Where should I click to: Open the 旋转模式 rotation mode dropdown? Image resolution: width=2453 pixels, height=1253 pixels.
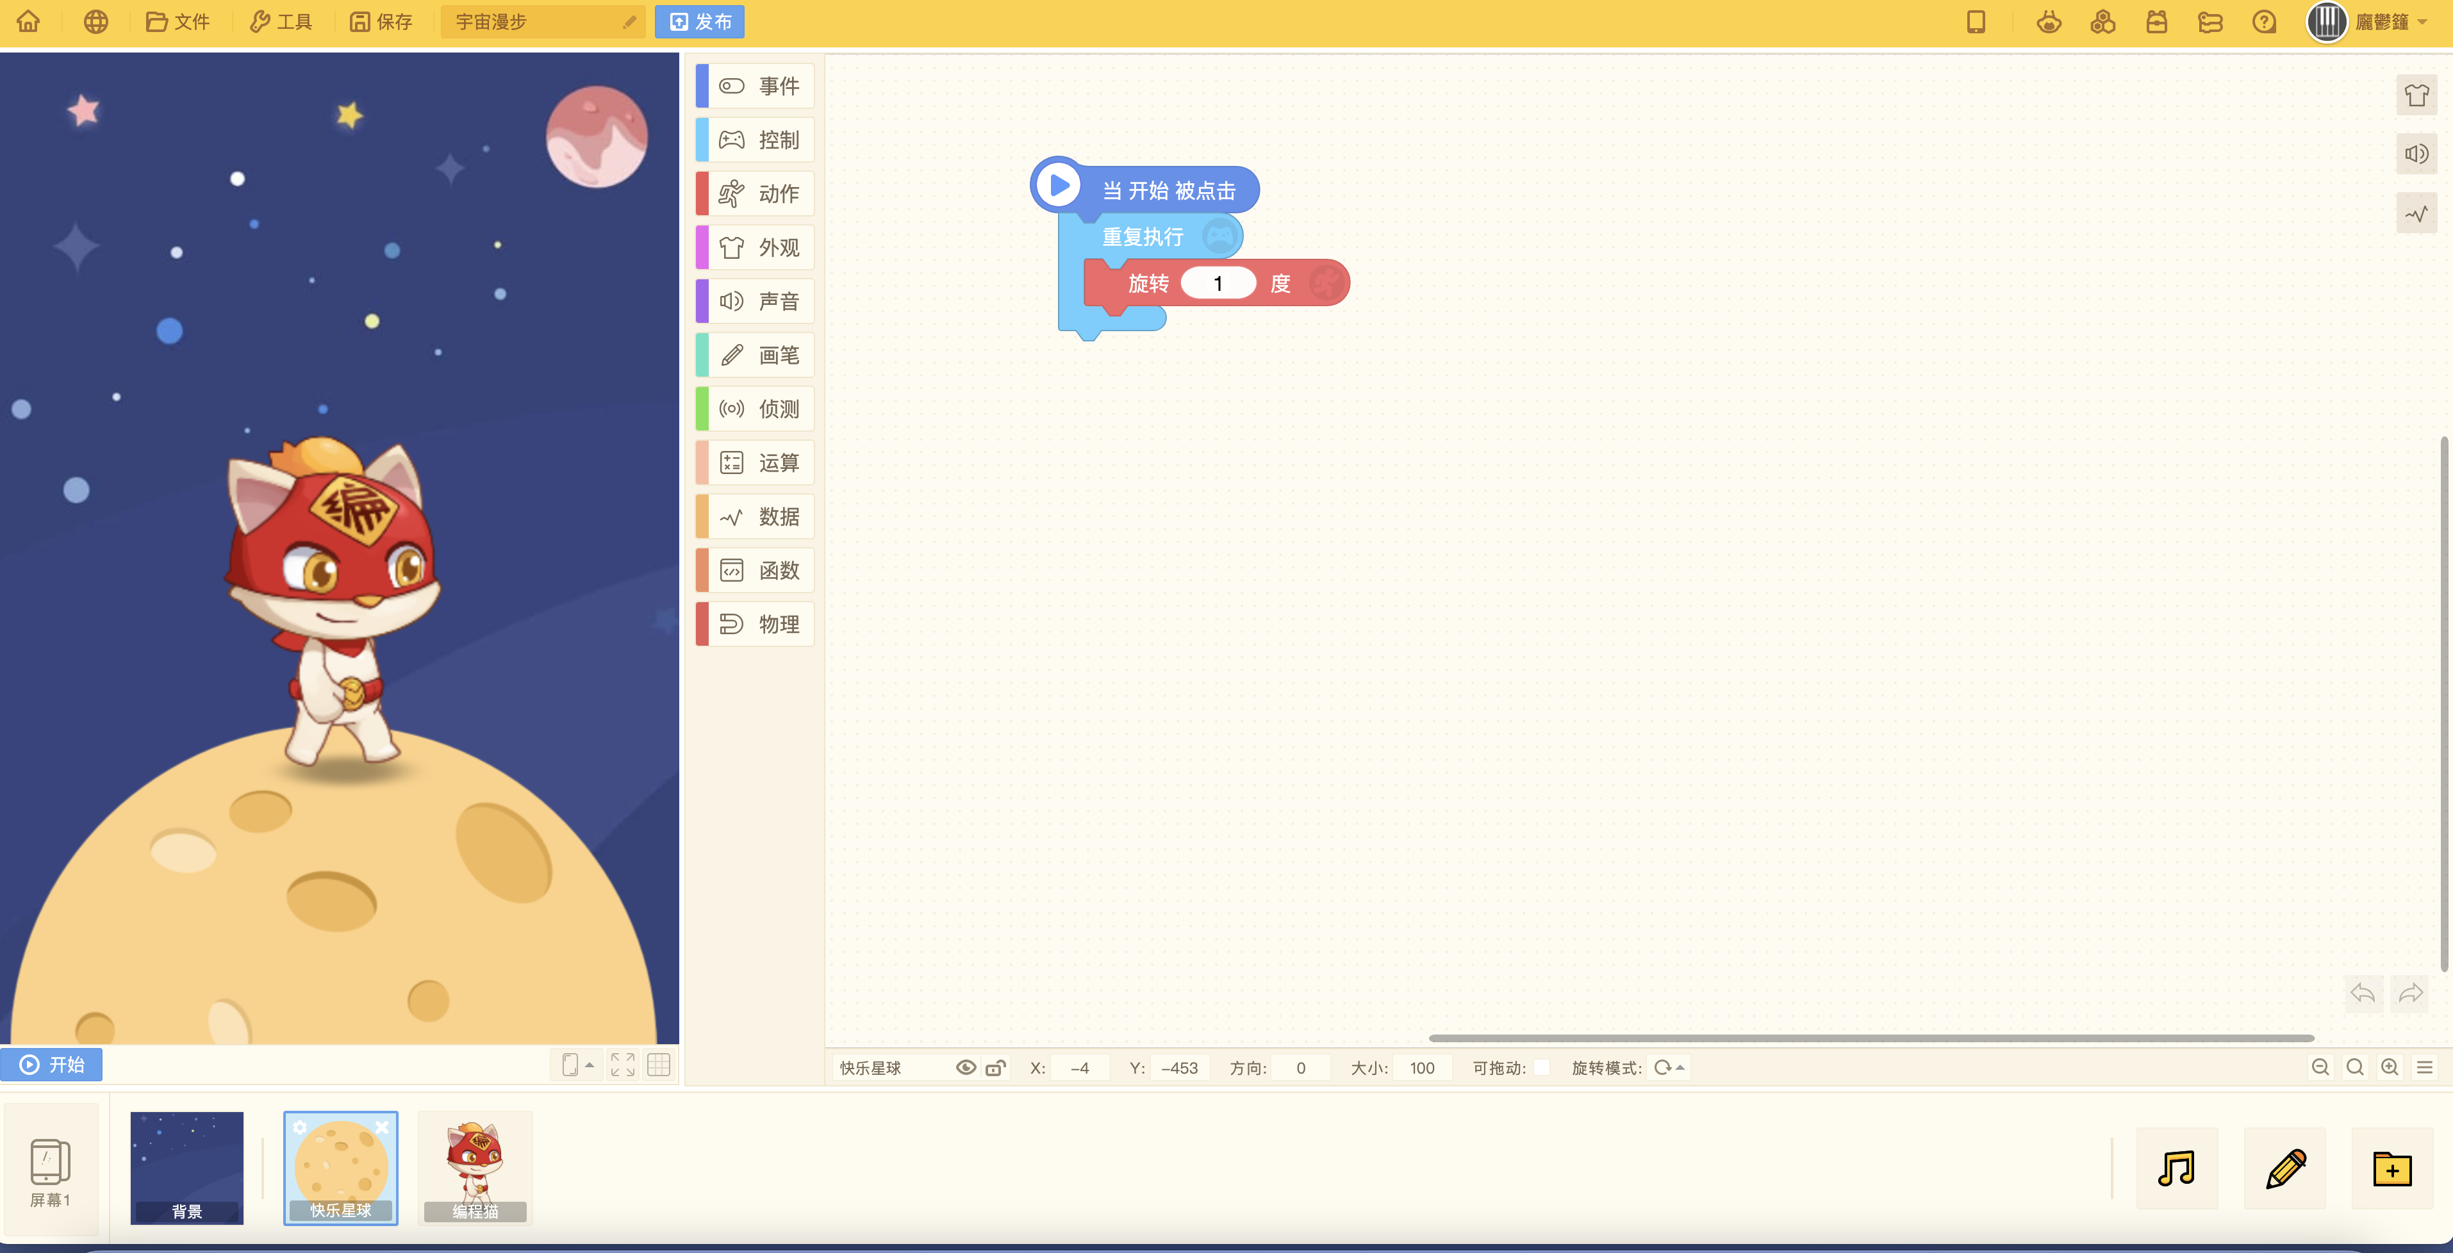1669,1067
